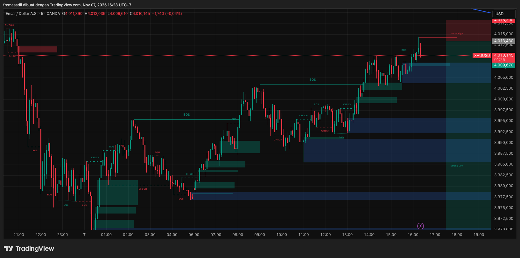Click the closing price value C4.010,145
The height and width of the screenshot is (258, 520).
pos(140,14)
